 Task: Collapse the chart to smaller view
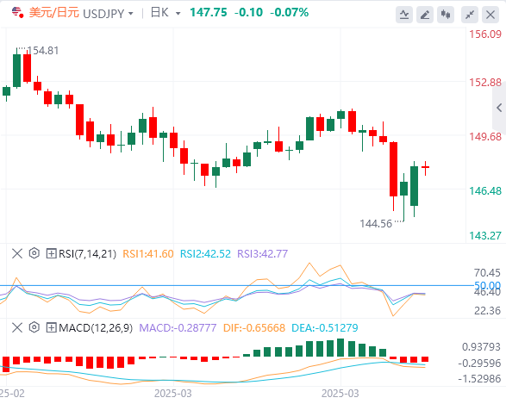[470, 15]
